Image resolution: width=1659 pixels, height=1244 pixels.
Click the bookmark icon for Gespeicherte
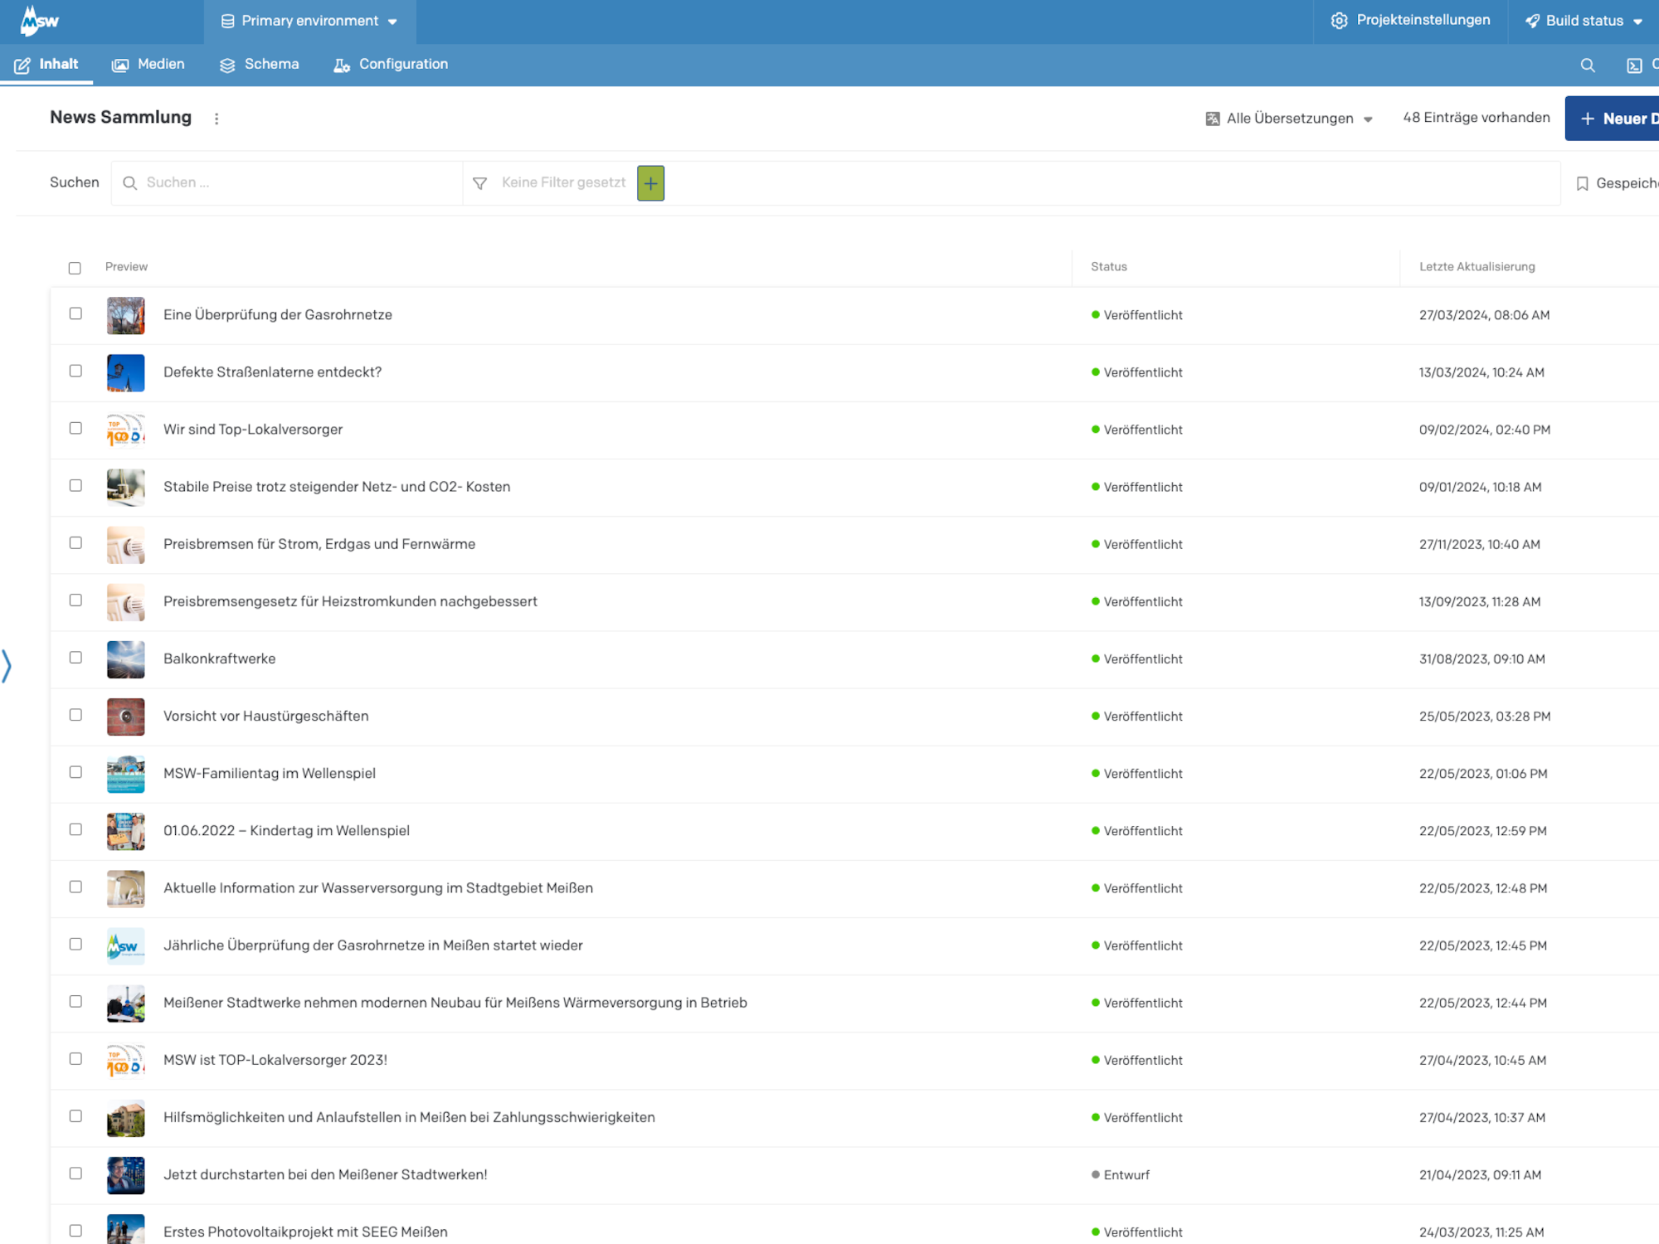pyautogui.click(x=1582, y=183)
